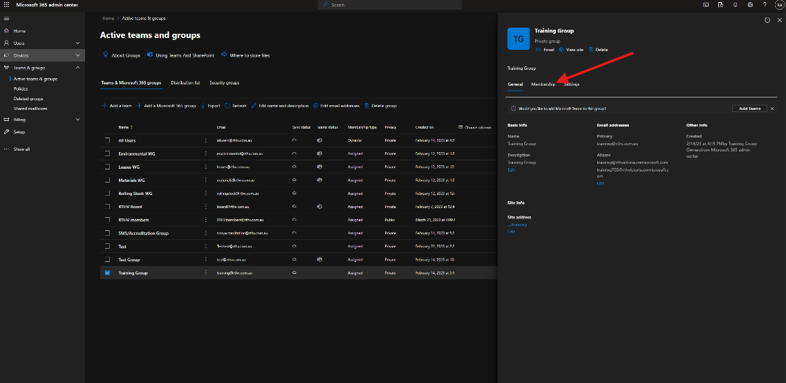Open the Membership tab in panel
The image size is (786, 383).
tap(543, 84)
